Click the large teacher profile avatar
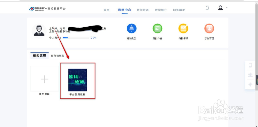 tap(39, 31)
